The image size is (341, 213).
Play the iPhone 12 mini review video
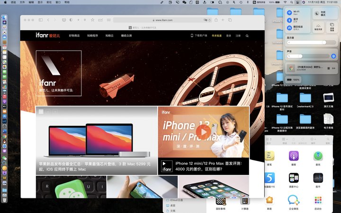click(203, 132)
